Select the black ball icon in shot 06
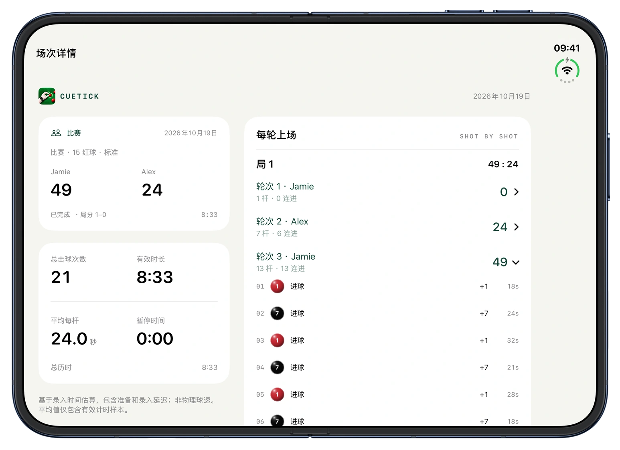Image resolution: width=620 pixels, height=450 pixels. point(277,421)
